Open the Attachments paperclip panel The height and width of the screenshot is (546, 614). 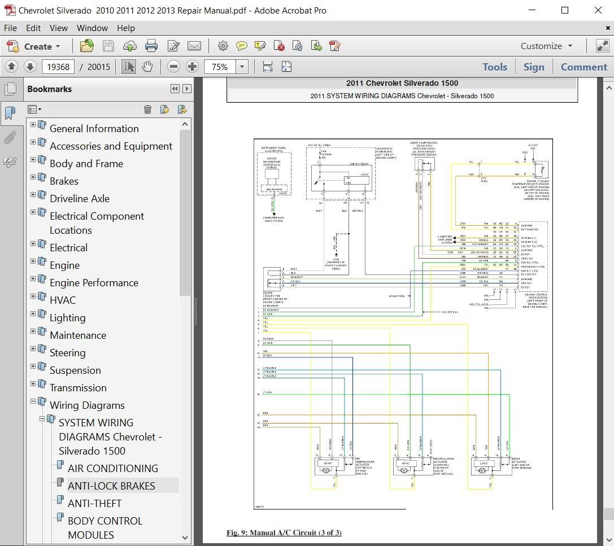pyautogui.click(x=10, y=137)
